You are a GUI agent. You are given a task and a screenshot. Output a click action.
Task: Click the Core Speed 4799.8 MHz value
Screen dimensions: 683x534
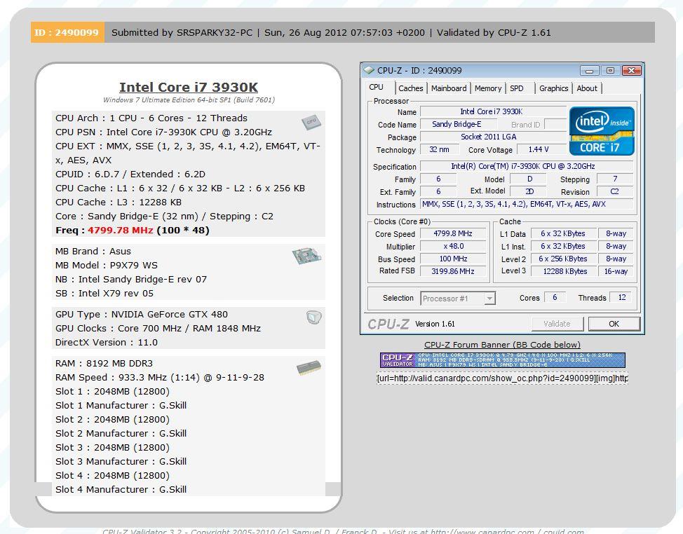[x=453, y=233]
